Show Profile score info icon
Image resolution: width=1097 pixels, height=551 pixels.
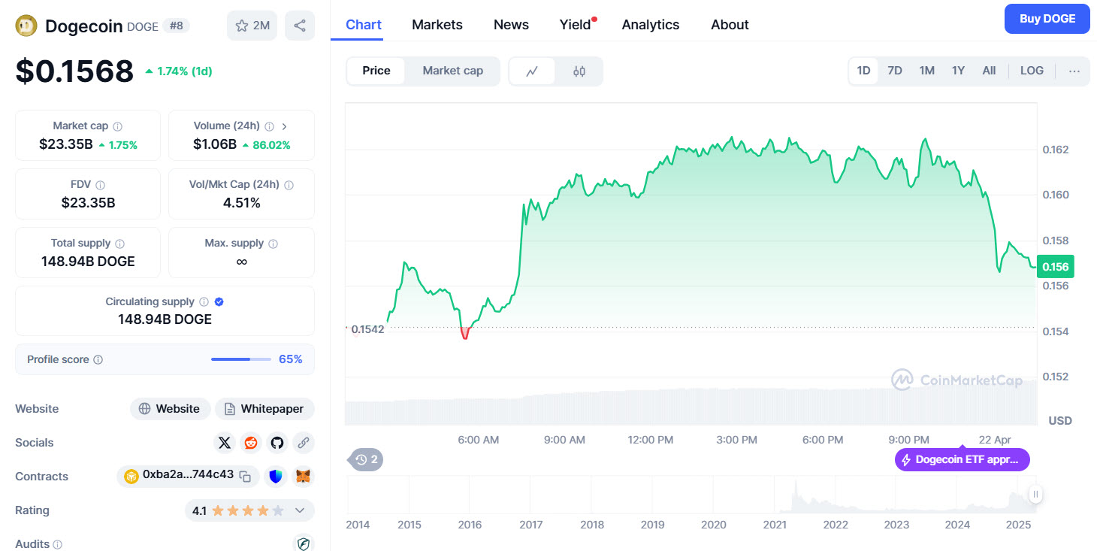click(98, 360)
